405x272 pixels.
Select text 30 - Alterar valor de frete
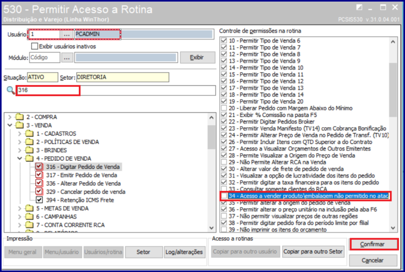click(286, 169)
